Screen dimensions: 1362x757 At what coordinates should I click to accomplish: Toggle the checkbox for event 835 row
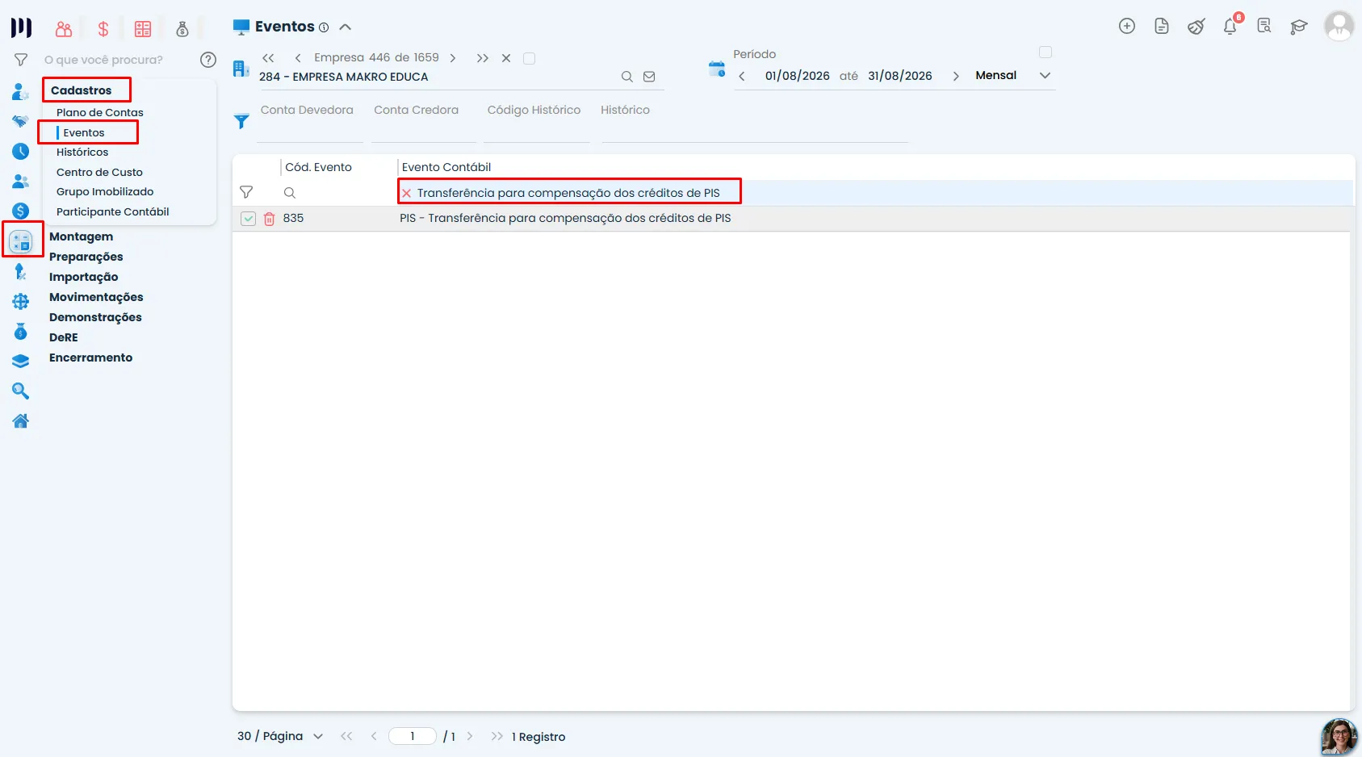[x=249, y=219]
